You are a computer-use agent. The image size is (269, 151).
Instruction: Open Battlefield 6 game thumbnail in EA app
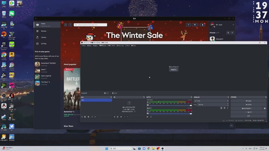[x=72, y=89]
